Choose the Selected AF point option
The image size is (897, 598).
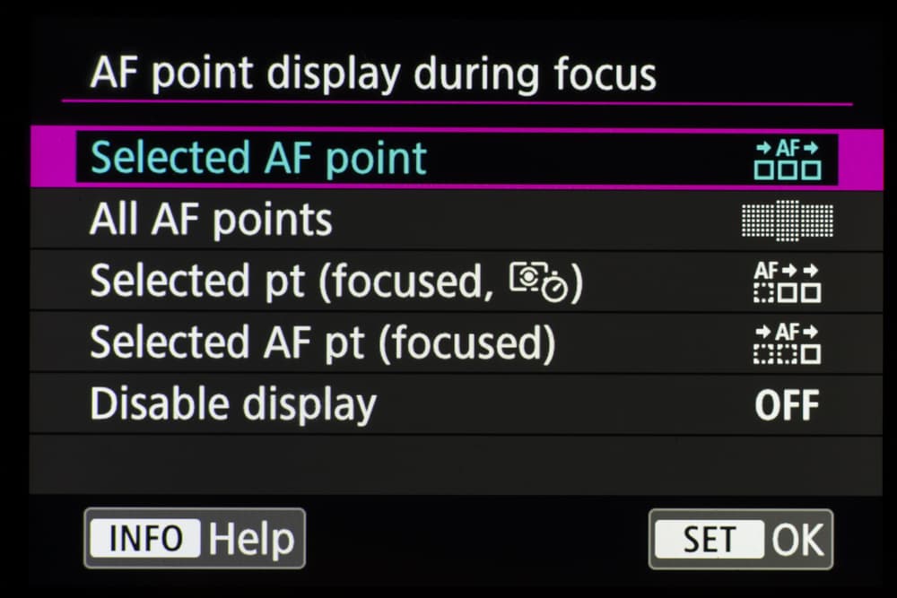point(259,159)
